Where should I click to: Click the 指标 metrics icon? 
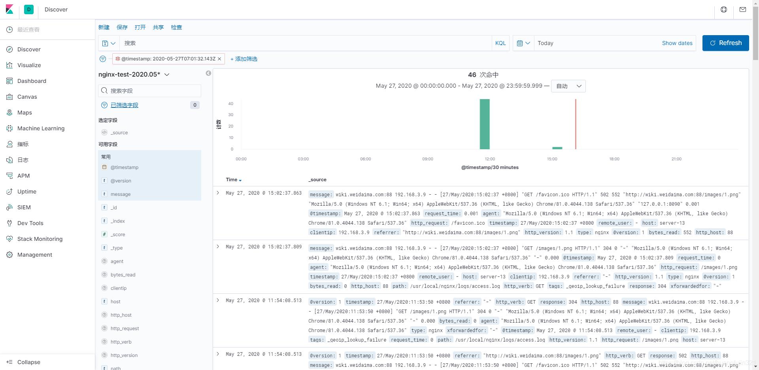[9, 144]
